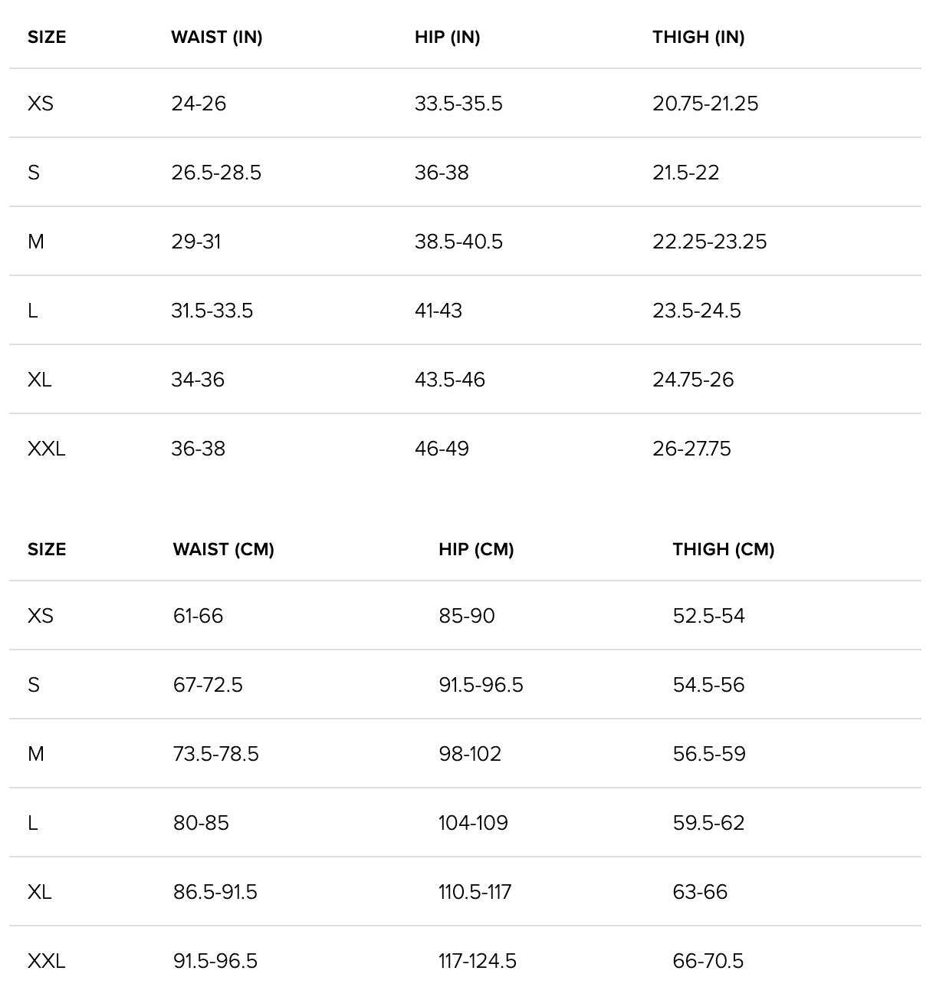Image resolution: width=946 pixels, height=997 pixels.
Task: Click hip value 110.5-117 for size XL
Action: click(475, 892)
